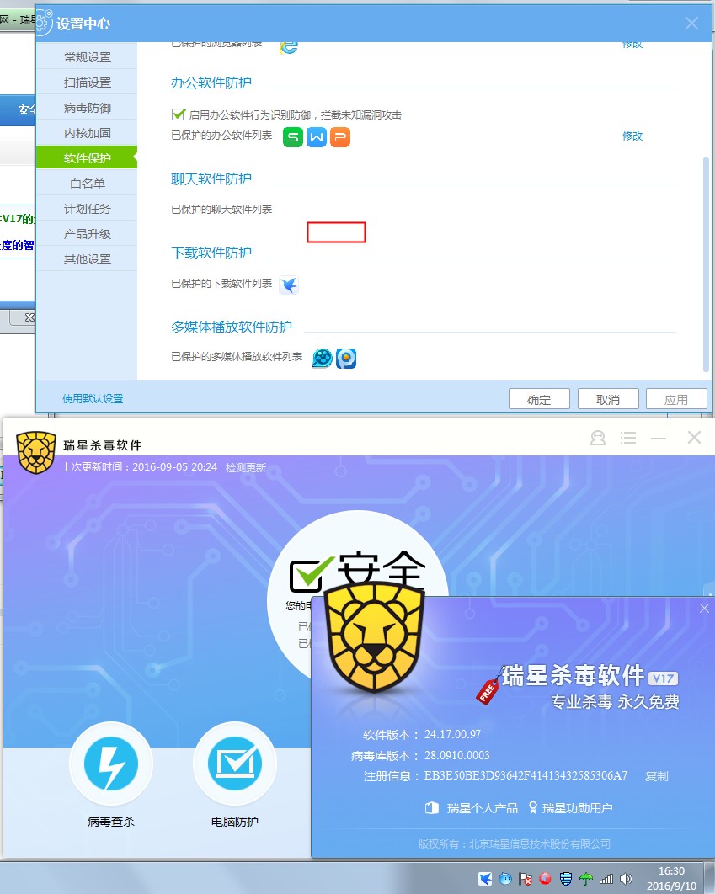Open the volume speaker tray icon

point(626,879)
